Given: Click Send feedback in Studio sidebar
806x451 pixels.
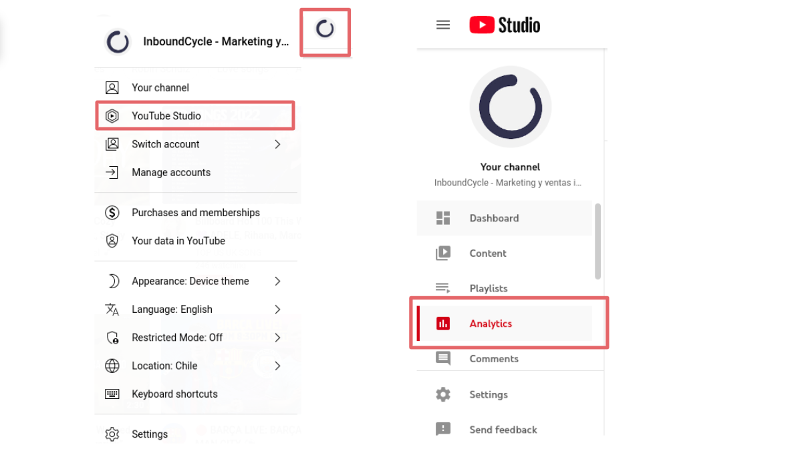Looking at the screenshot, I should click(x=505, y=429).
